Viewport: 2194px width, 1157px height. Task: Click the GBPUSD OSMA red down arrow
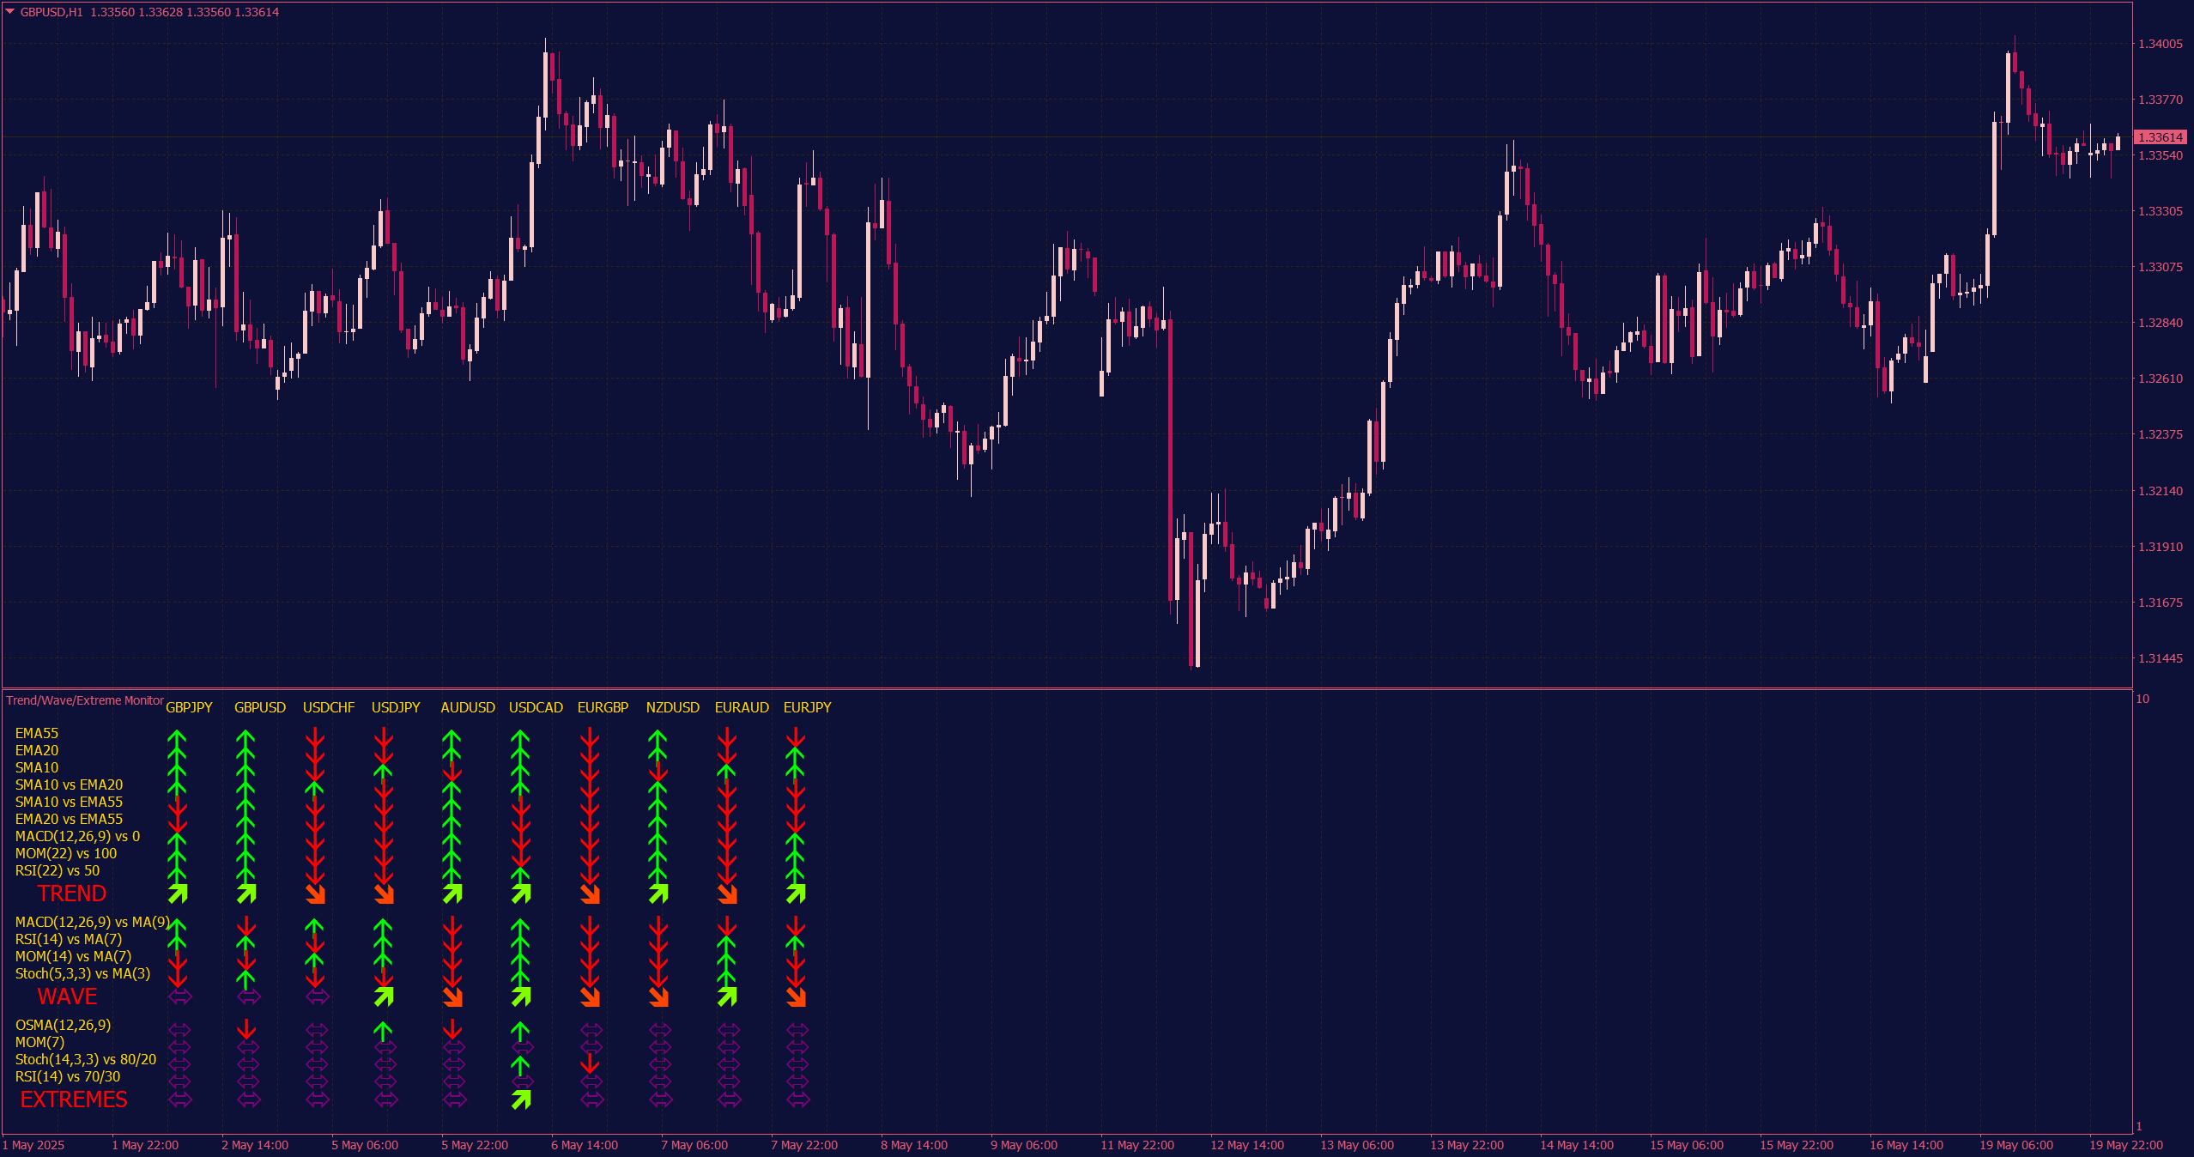click(246, 1029)
